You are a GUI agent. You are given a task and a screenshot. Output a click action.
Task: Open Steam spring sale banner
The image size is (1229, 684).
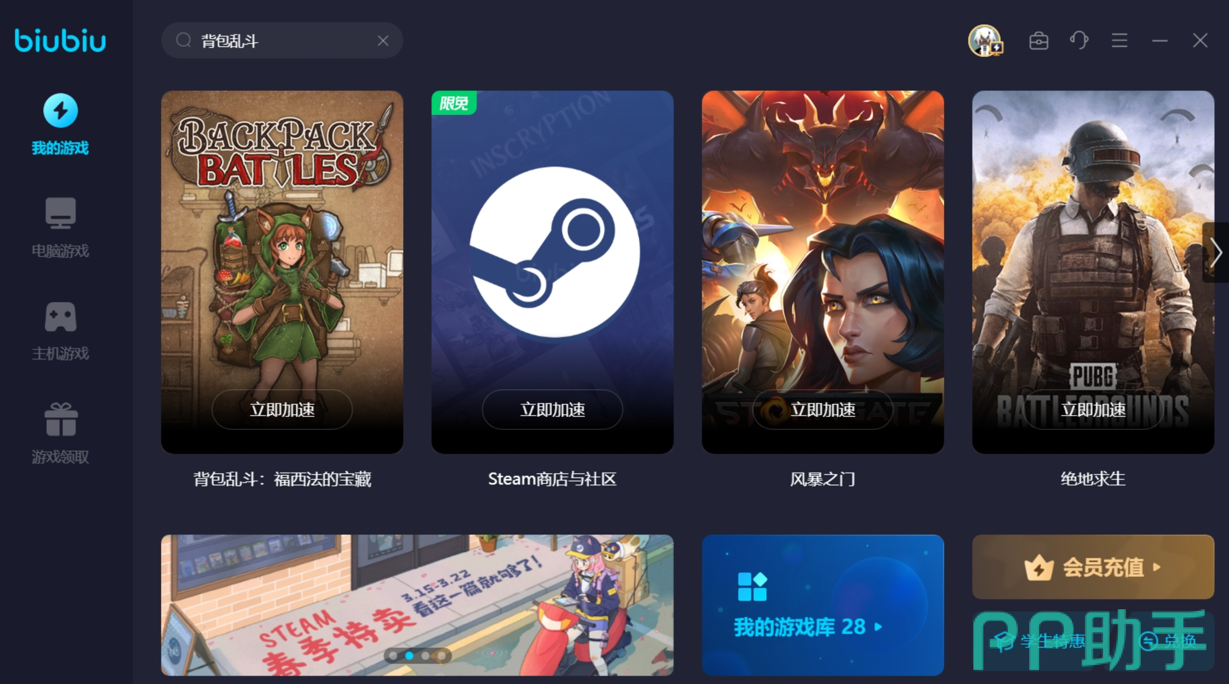[x=417, y=605]
